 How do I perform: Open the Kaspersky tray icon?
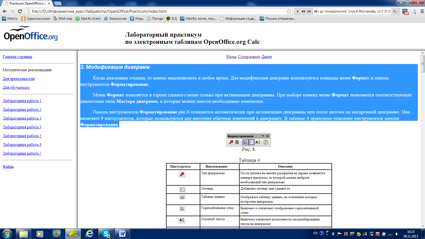click(x=378, y=234)
